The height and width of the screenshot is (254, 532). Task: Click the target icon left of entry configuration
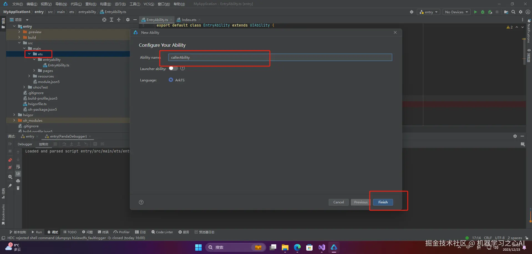tap(412, 12)
